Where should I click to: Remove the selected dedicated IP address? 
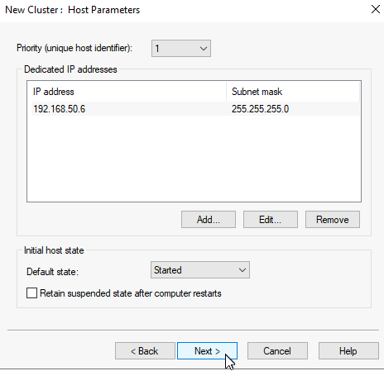coord(333,220)
